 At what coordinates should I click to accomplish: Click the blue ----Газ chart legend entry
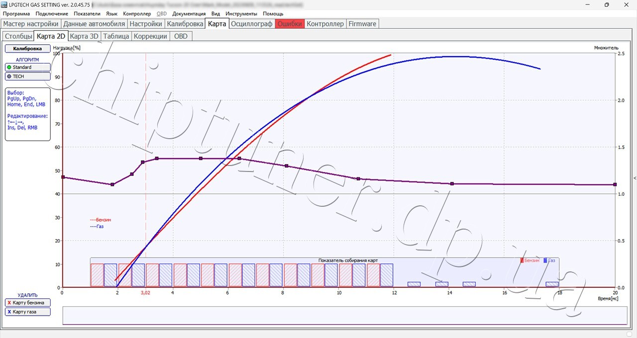[97, 227]
